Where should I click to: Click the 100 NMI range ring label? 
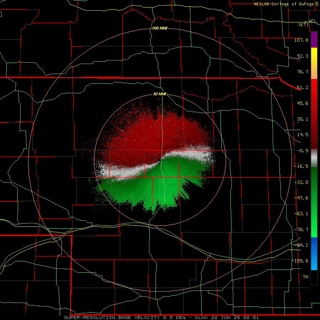pos(160,28)
